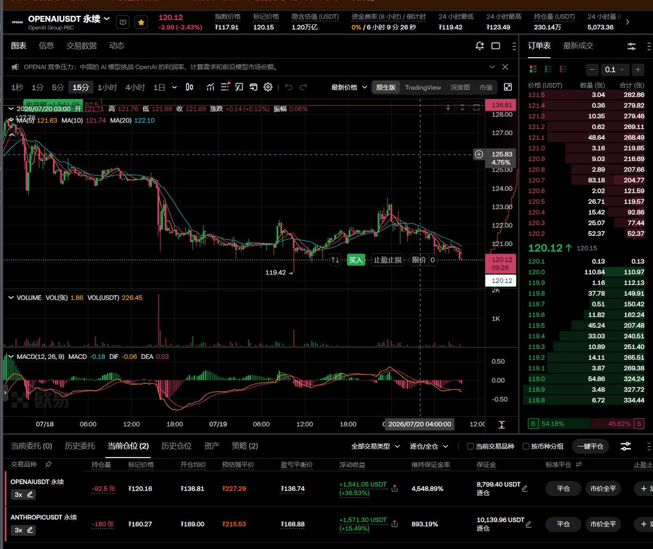Open latest price type dropdown
This screenshot has height=549, width=653.
point(348,87)
